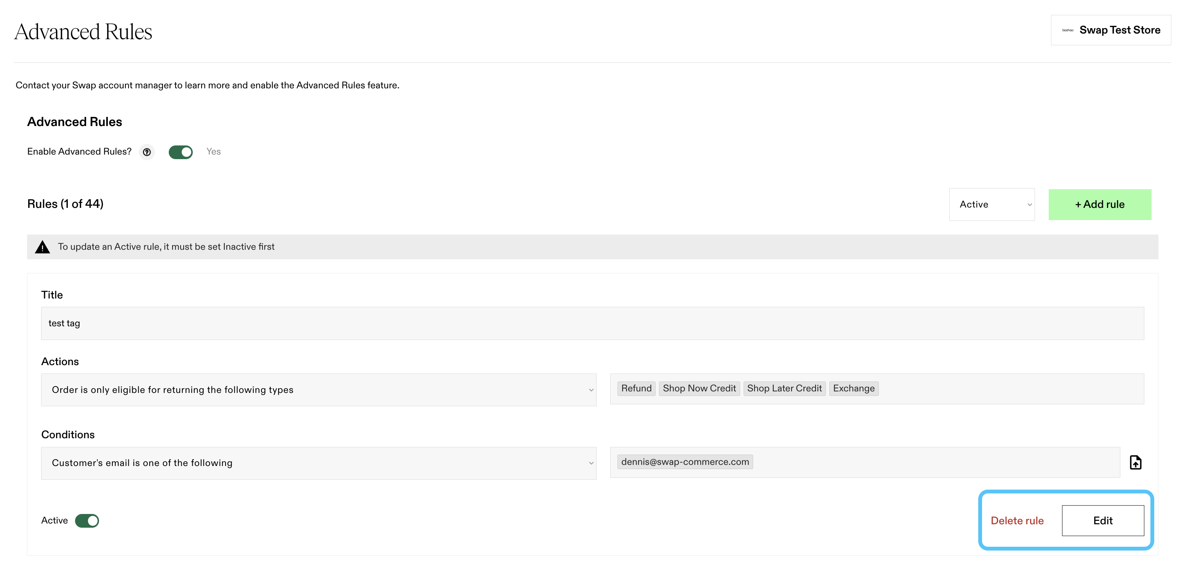Screen dimensions: 1187x565
Task: Click the + Add rule button
Action: click(1099, 204)
